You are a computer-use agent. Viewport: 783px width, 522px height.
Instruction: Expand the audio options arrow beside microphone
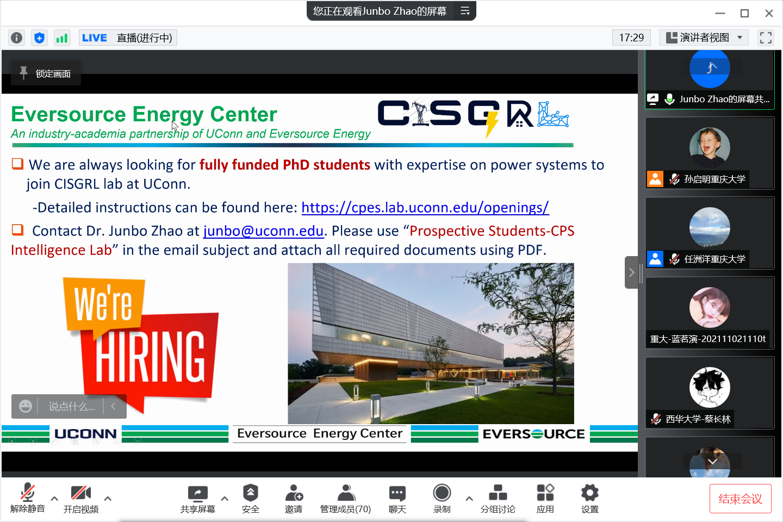tap(54, 498)
